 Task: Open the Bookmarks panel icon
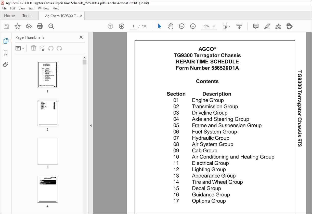pos(6,53)
